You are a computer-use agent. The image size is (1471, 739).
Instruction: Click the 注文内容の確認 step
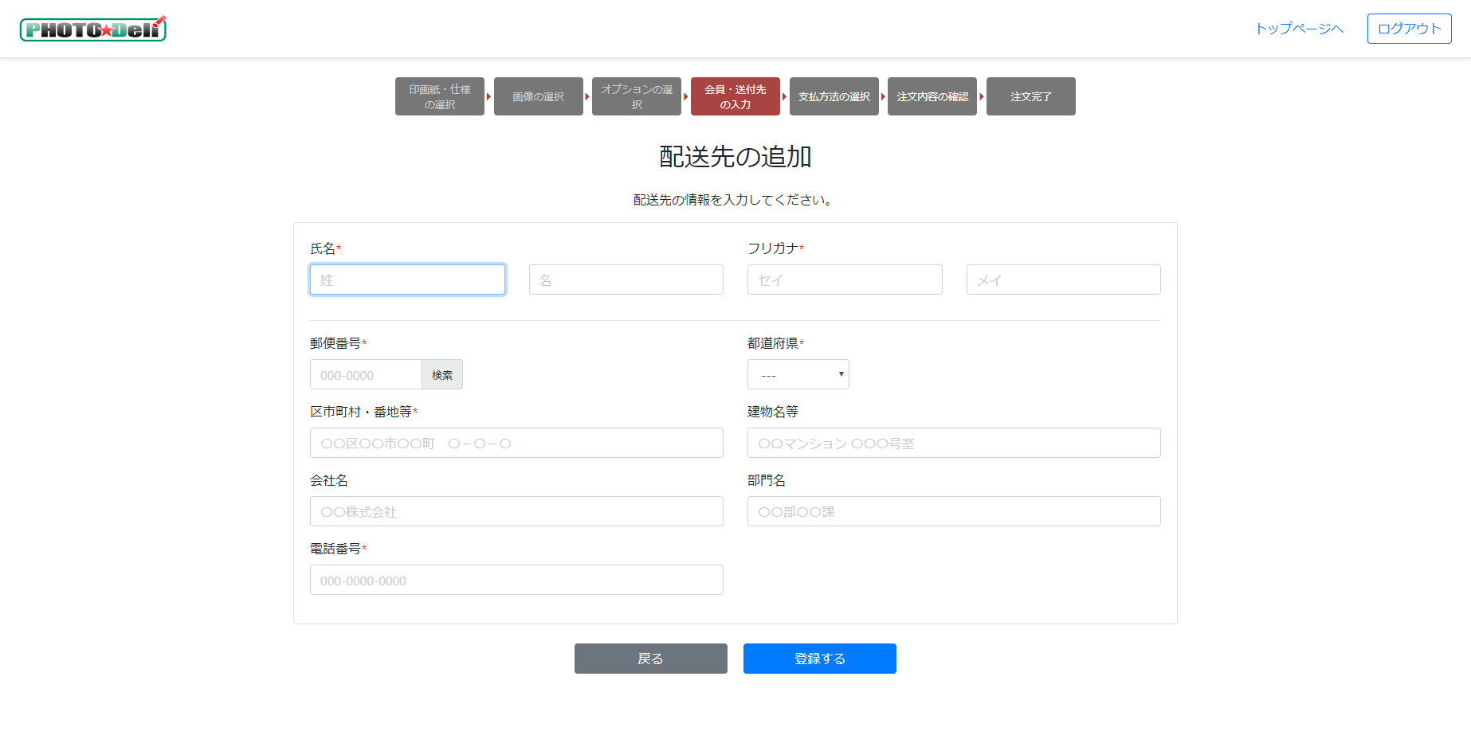pyautogui.click(x=932, y=96)
